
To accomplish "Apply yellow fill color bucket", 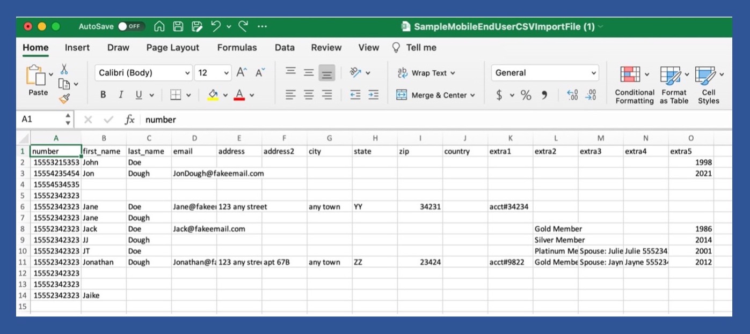I will (x=213, y=95).
